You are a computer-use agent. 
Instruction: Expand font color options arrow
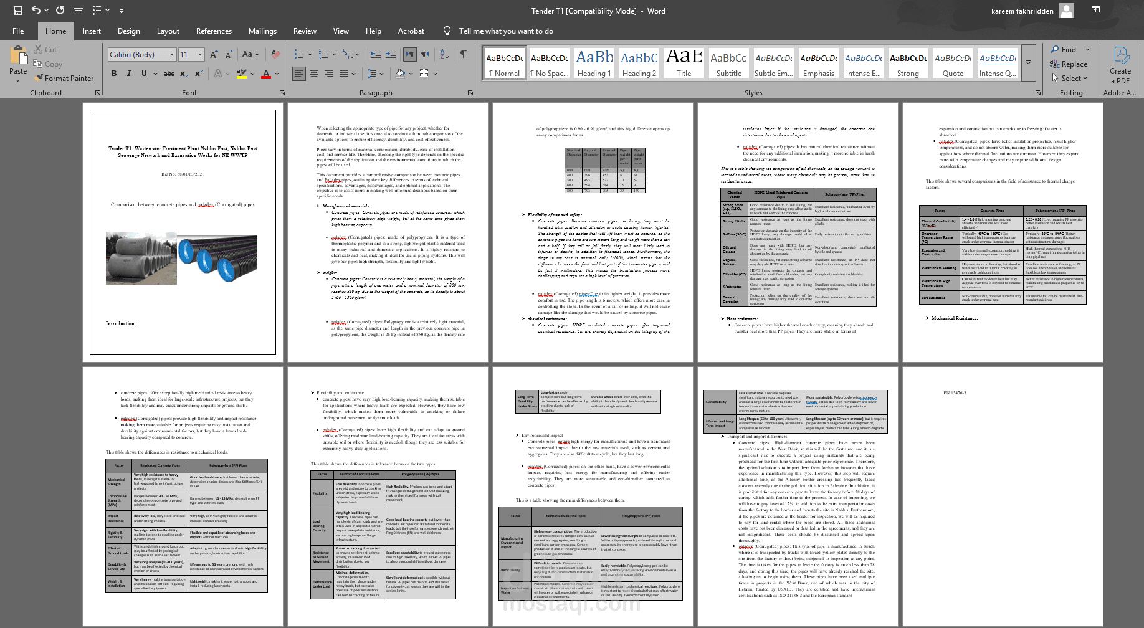click(277, 74)
